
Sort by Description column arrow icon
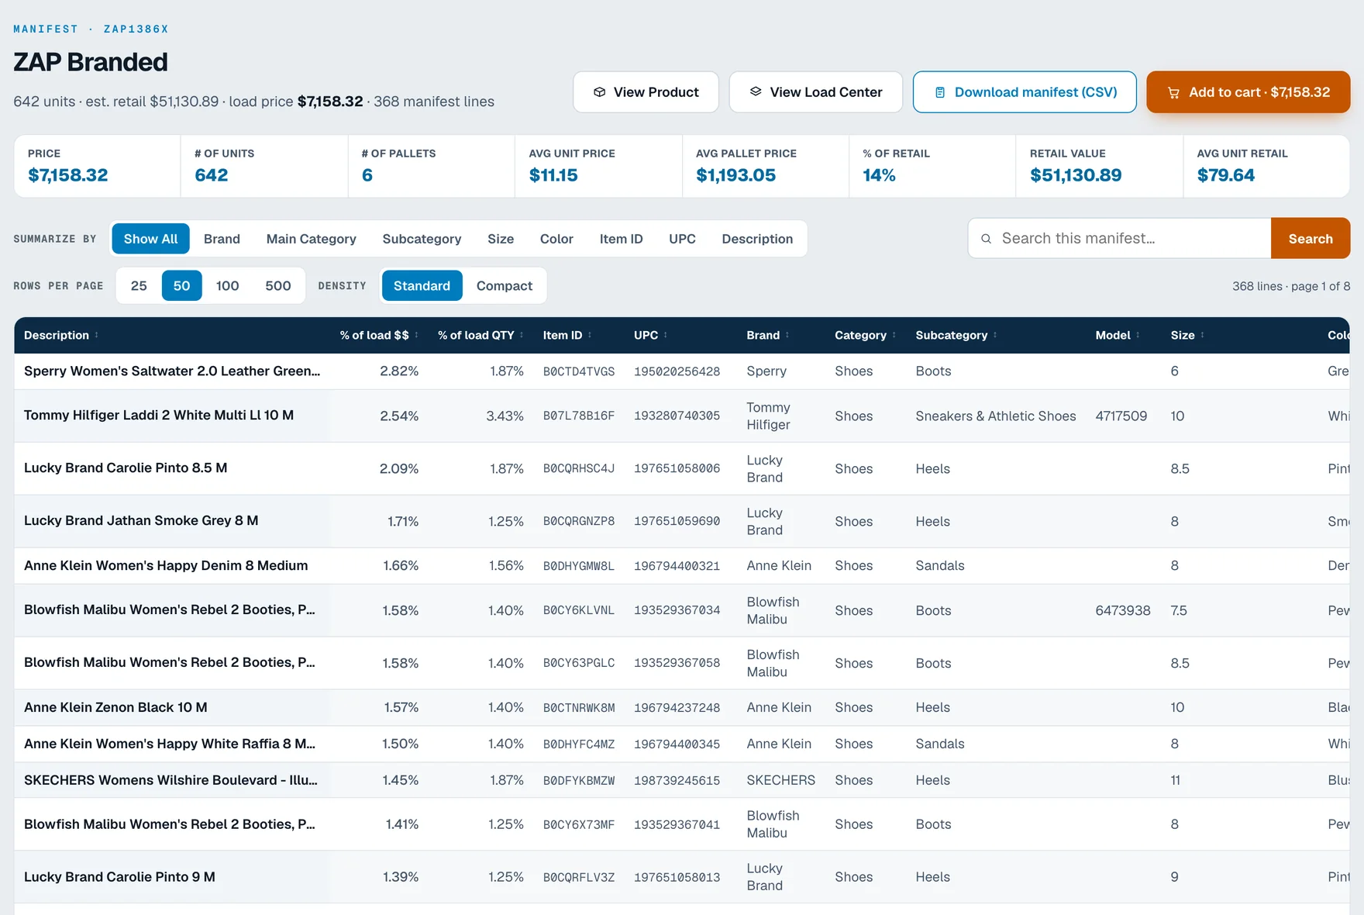97,335
